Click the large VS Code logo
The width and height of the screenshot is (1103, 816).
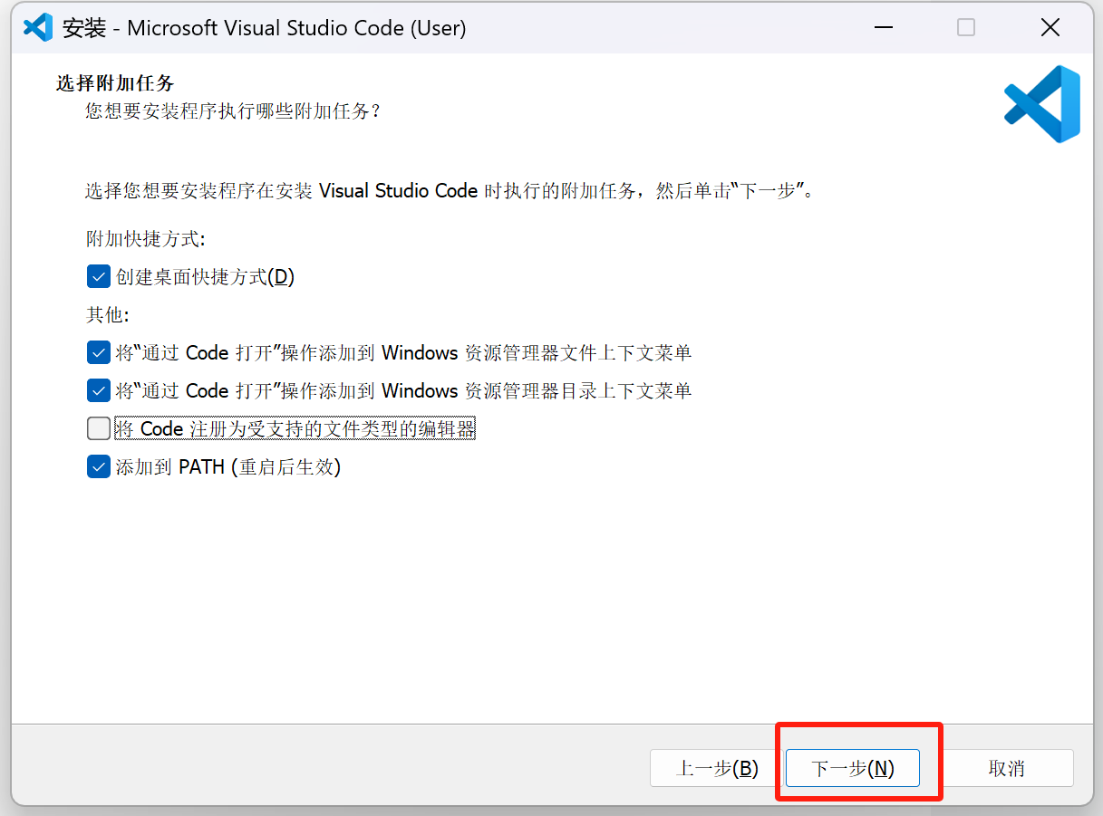[1042, 103]
